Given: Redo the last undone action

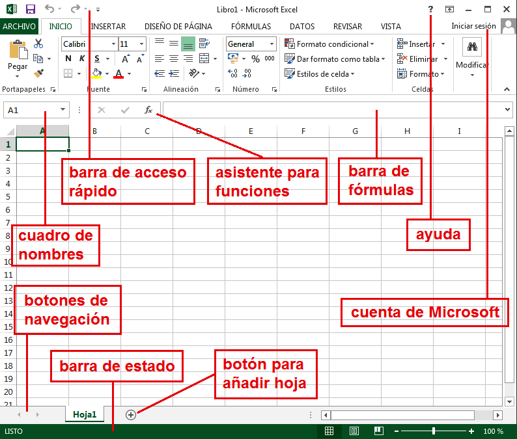Looking at the screenshot, I should tap(76, 9).
